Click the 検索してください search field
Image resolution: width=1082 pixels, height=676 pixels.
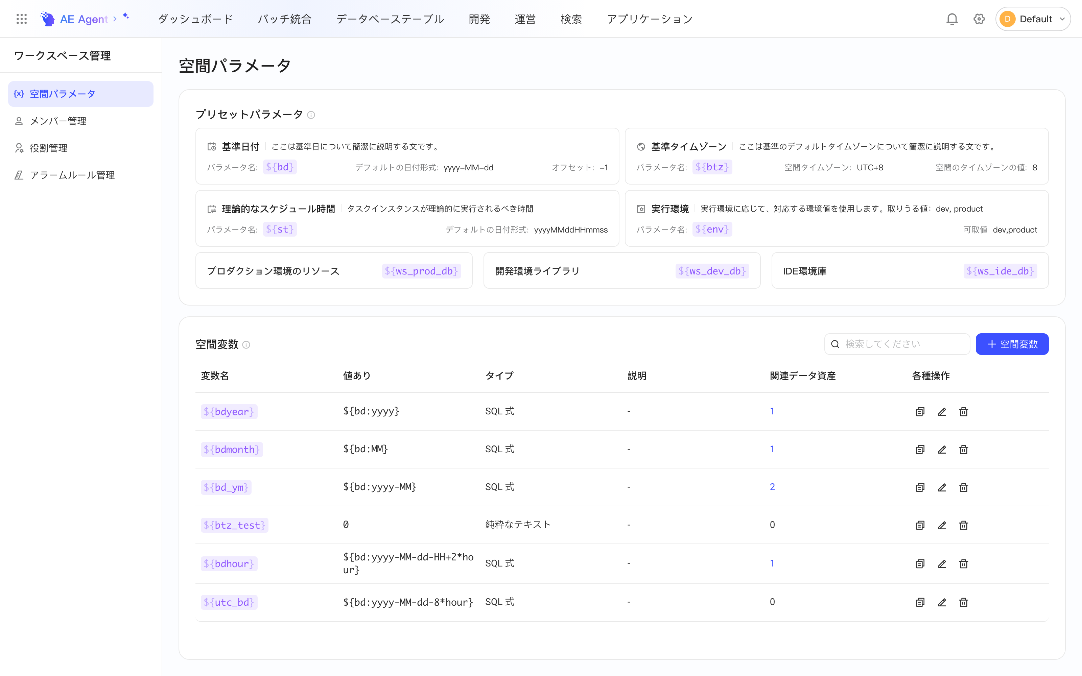pos(897,344)
